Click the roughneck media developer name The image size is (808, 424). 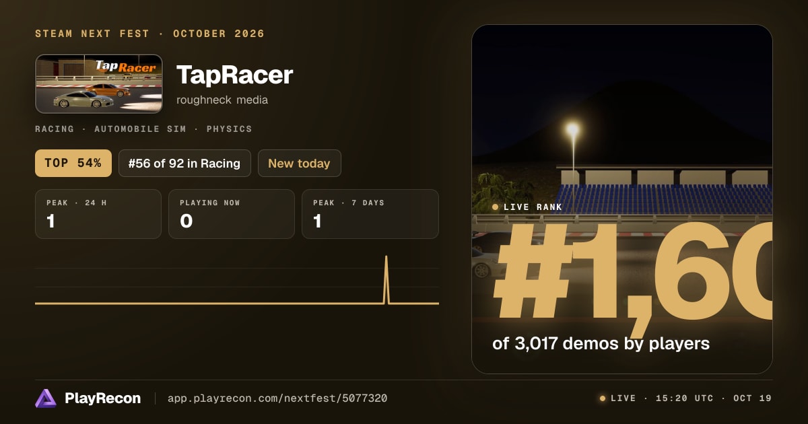[x=222, y=100]
